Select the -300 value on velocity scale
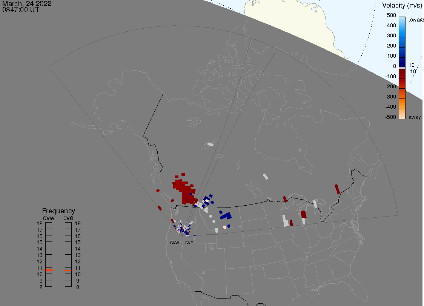This screenshot has height=306, width=424. point(391,97)
